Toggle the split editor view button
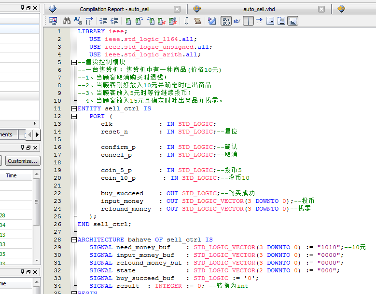The height and width of the screenshot is (294, 376). click(248, 21)
